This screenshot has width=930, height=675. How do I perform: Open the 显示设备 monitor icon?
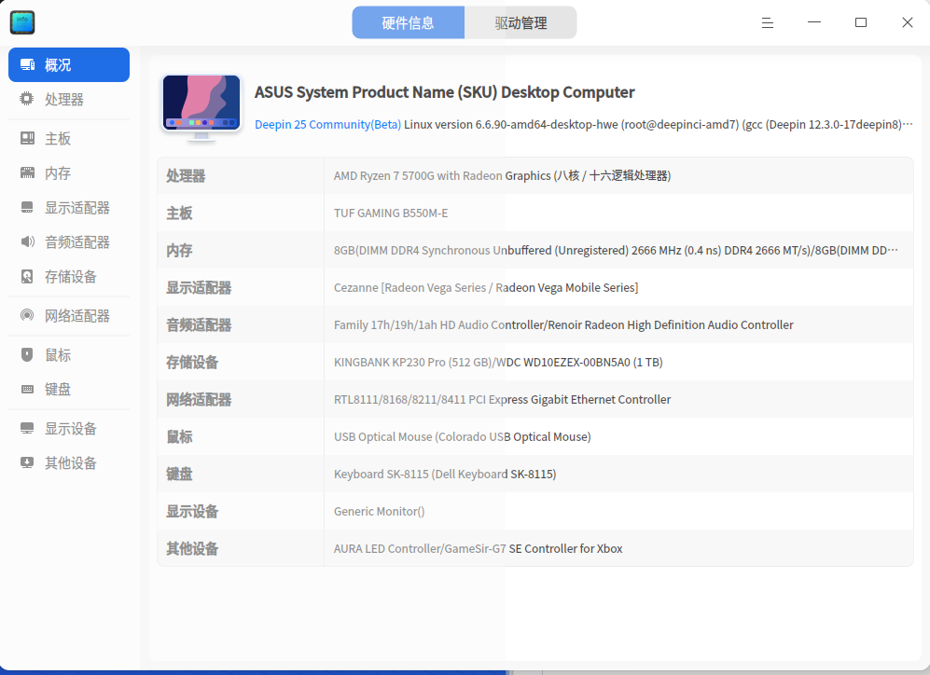[27, 429]
